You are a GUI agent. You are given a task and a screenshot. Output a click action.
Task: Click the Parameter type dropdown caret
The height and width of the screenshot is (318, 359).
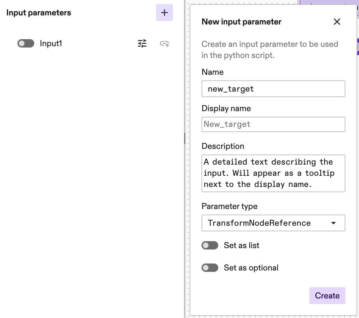[x=334, y=223]
